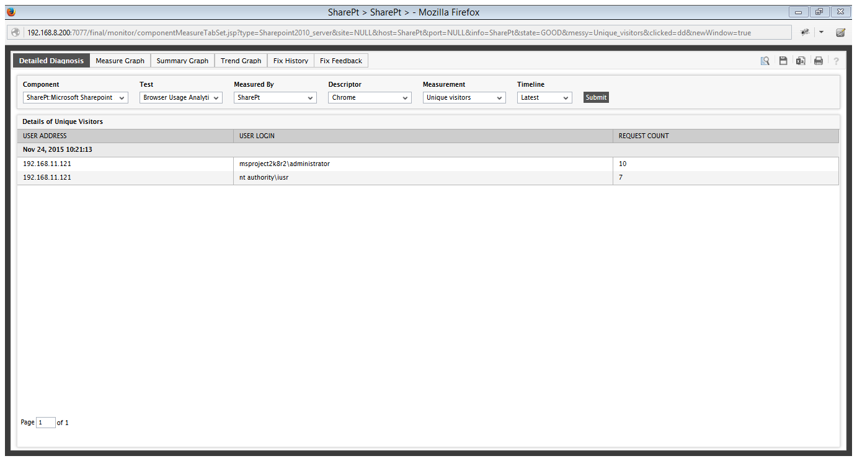Image resolution: width=857 pixels, height=461 pixels.
Task: Open the Selenium IDE icon
Action: [840, 32]
